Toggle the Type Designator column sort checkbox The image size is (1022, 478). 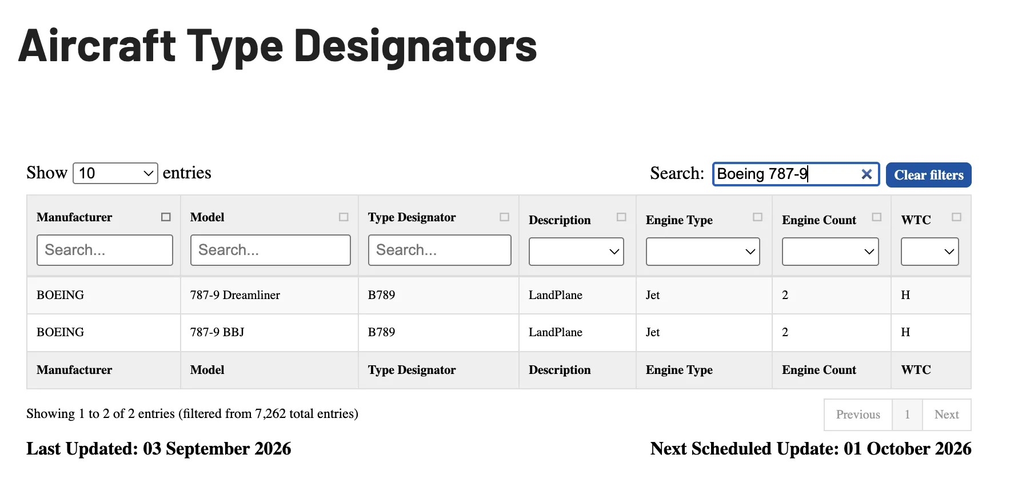coord(504,217)
